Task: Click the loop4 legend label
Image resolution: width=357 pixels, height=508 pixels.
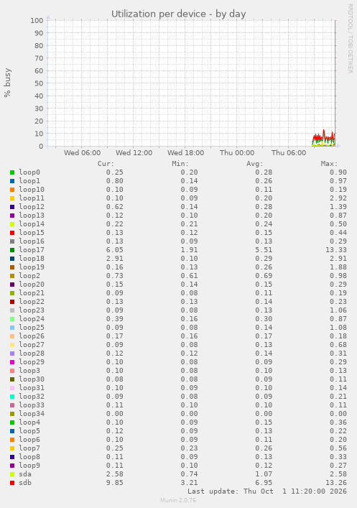Action: (x=29, y=422)
